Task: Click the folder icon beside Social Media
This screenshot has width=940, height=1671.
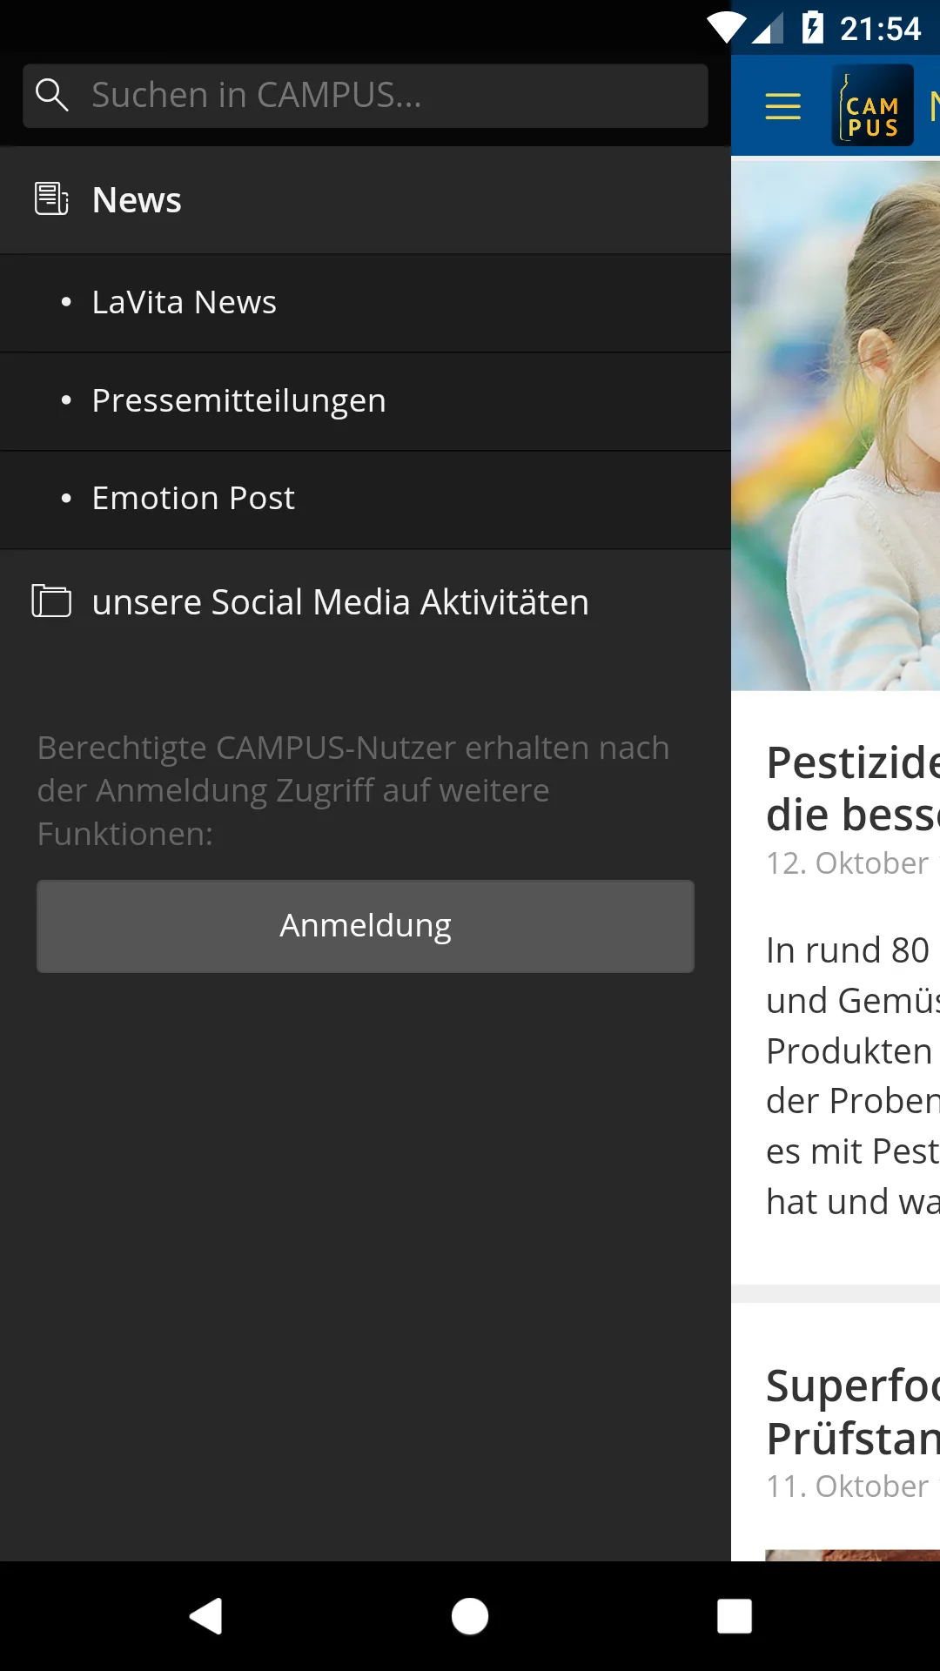Action: [51, 601]
